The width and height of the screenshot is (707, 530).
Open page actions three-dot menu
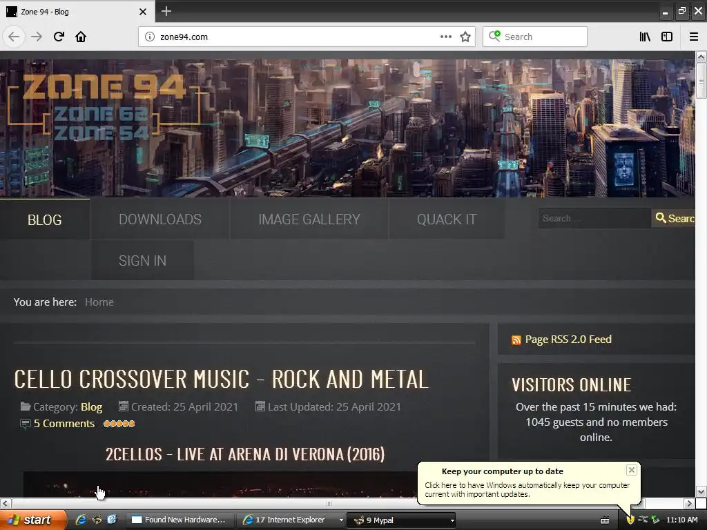[x=446, y=37]
